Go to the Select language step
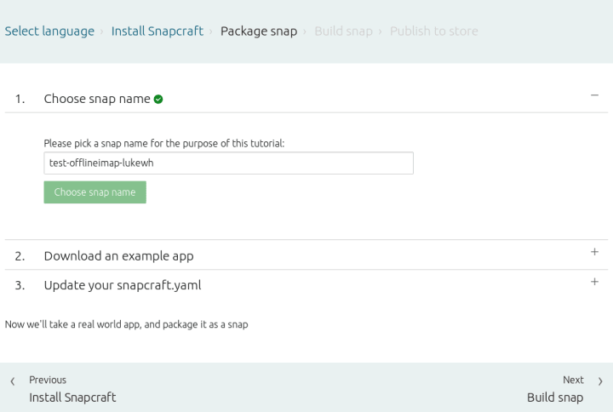The height and width of the screenshot is (412, 613). coord(49,31)
